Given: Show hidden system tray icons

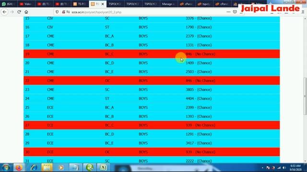Looking at the screenshot, I should [262, 168].
